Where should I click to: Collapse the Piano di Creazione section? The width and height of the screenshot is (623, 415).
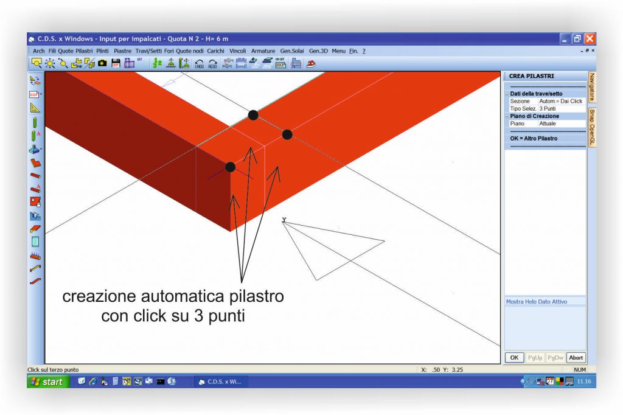(x=507, y=116)
